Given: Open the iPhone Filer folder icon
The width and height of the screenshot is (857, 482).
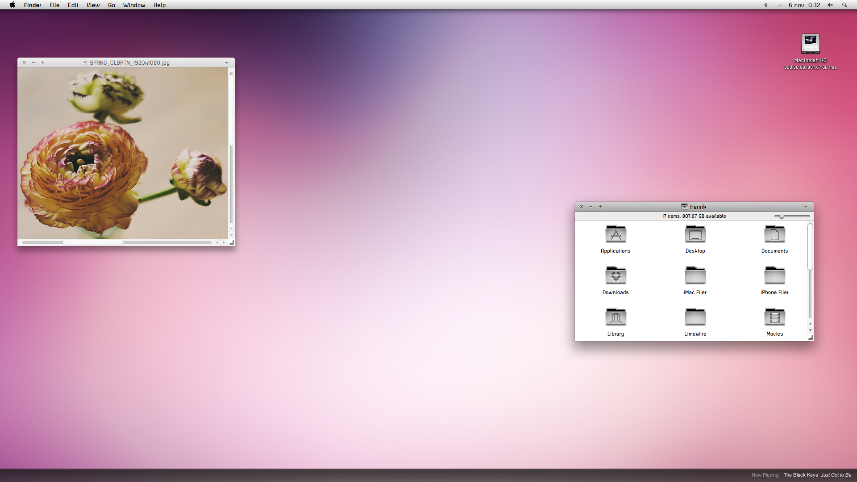Looking at the screenshot, I should coord(774,276).
